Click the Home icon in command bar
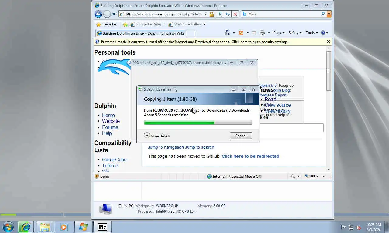This screenshot has height=233, width=389. 228,33
